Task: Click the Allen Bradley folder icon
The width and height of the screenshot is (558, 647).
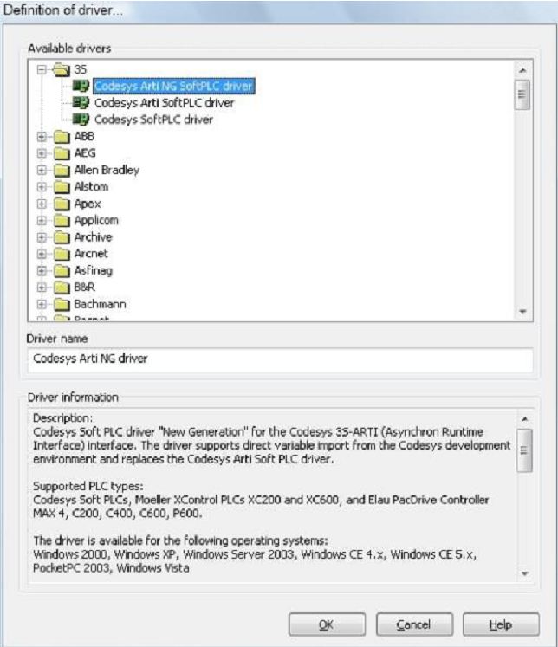Action: pyautogui.click(x=62, y=170)
